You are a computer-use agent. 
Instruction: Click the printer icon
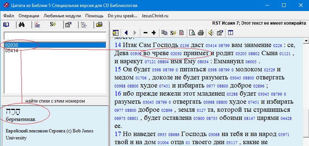(x=200, y=33)
